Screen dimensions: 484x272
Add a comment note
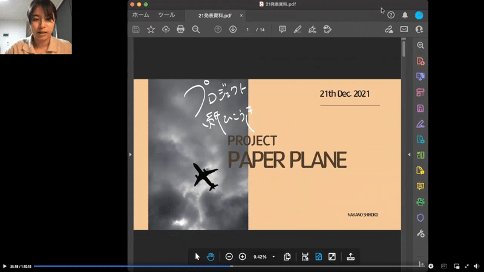coord(283,29)
